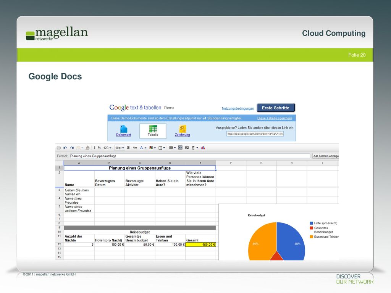Click the print icon in toolbar
Image resolution: width=391 pixels, height=293 pixels.
click(58, 148)
